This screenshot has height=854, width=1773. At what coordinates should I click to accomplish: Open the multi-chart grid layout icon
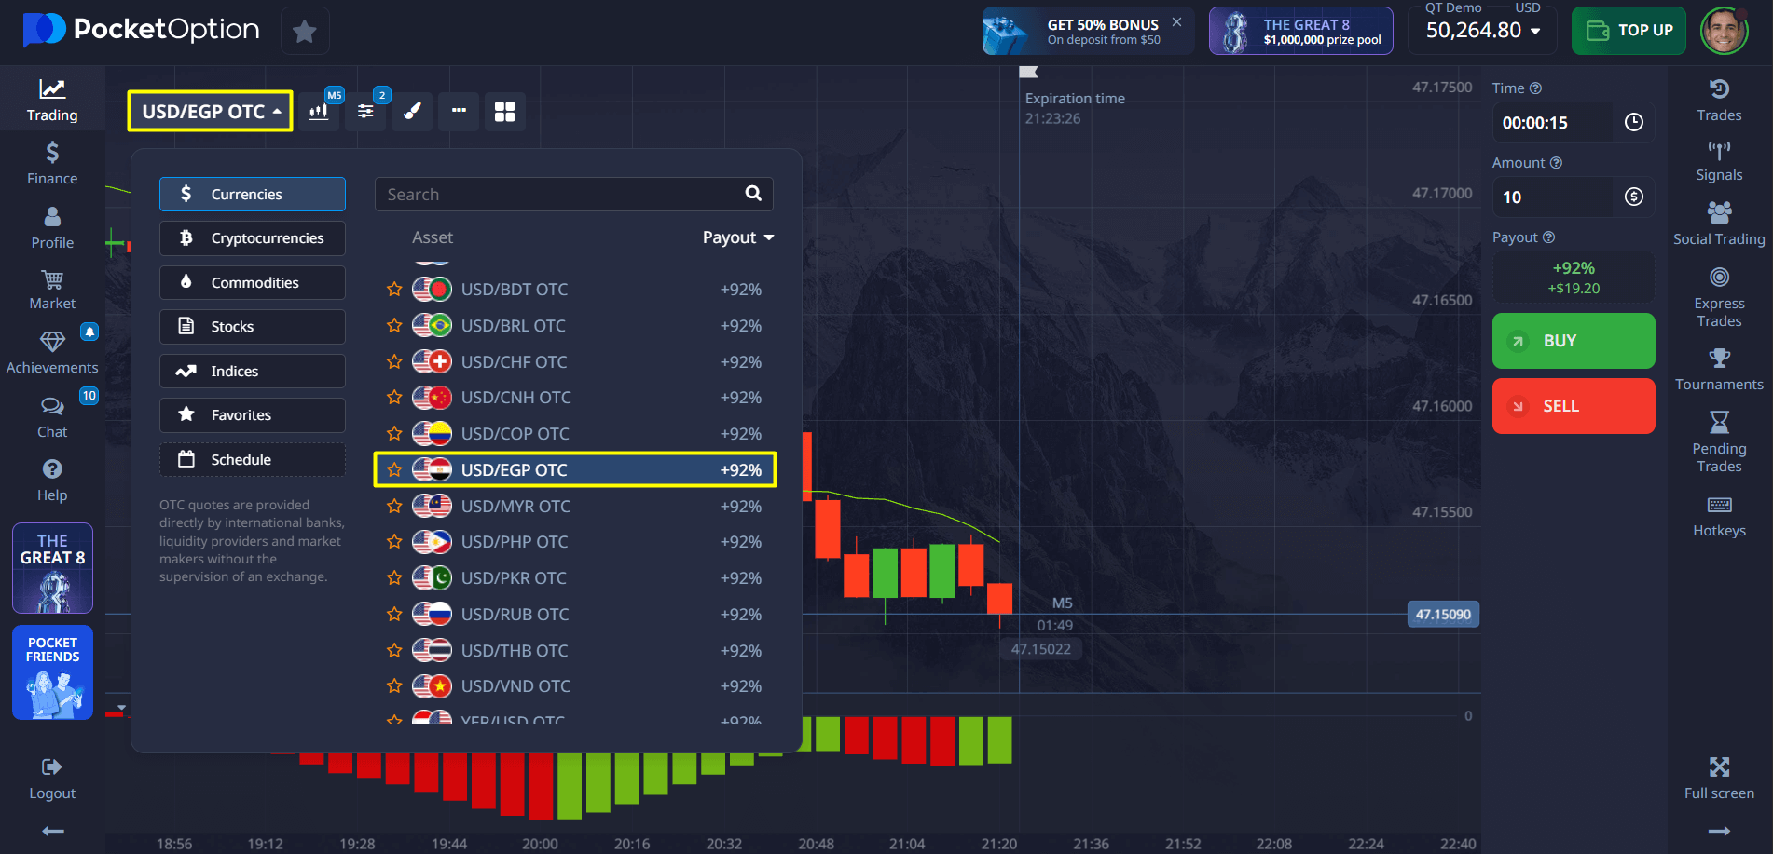point(504,112)
